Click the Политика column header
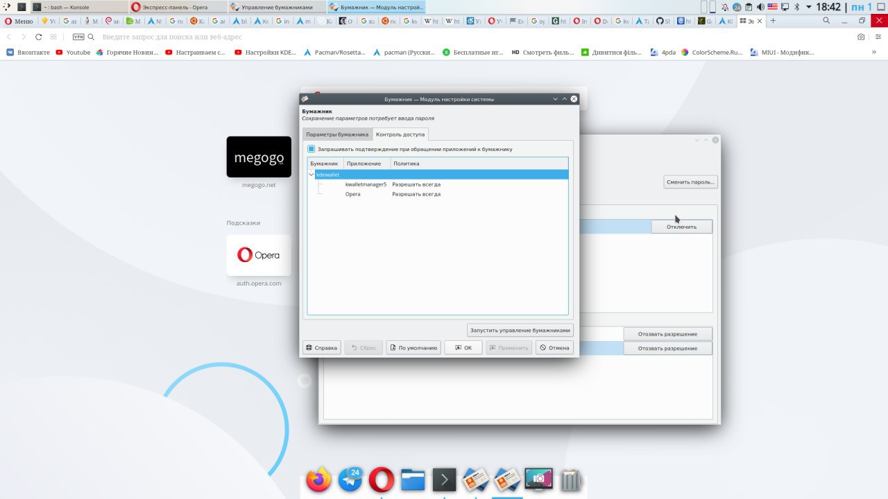Image resolution: width=888 pixels, height=499 pixels. point(479,164)
